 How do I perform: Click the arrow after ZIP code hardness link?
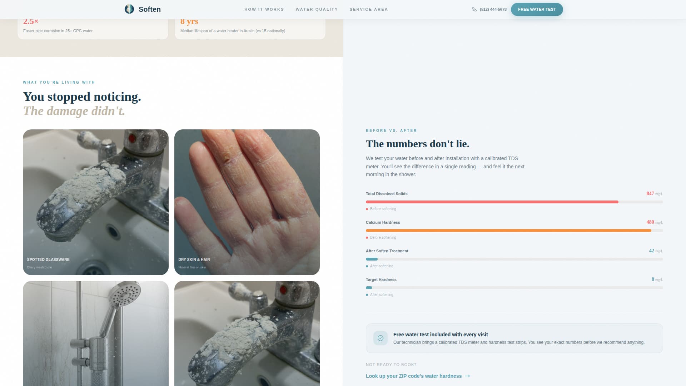click(x=467, y=376)
